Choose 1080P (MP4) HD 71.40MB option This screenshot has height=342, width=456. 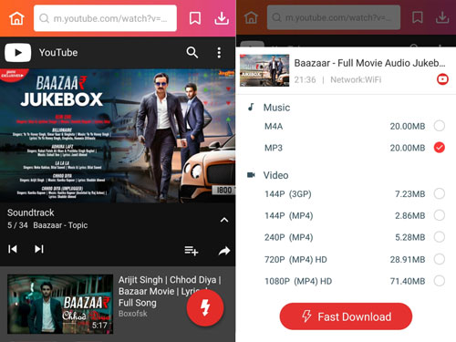(x=440, y=281)
